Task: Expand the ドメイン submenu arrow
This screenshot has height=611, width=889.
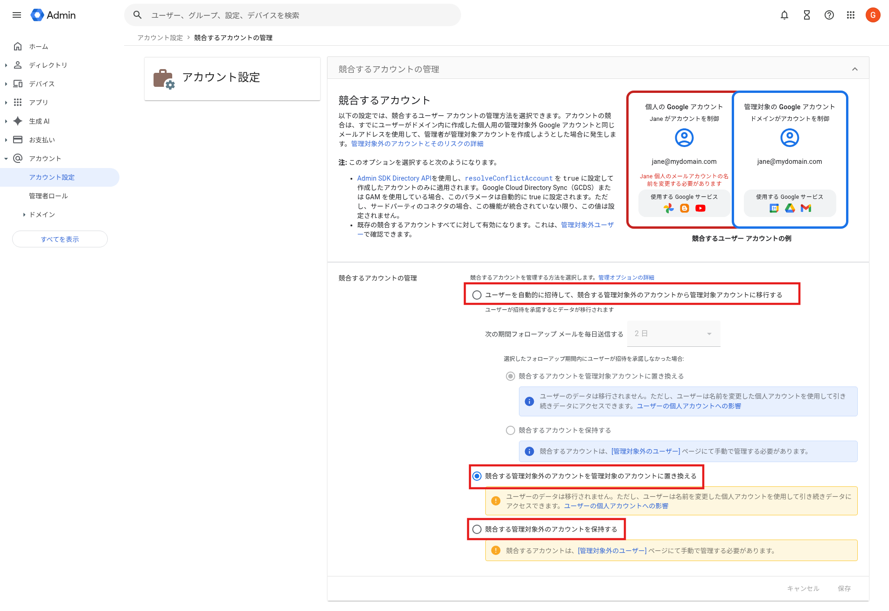Action: pos(24,215)
